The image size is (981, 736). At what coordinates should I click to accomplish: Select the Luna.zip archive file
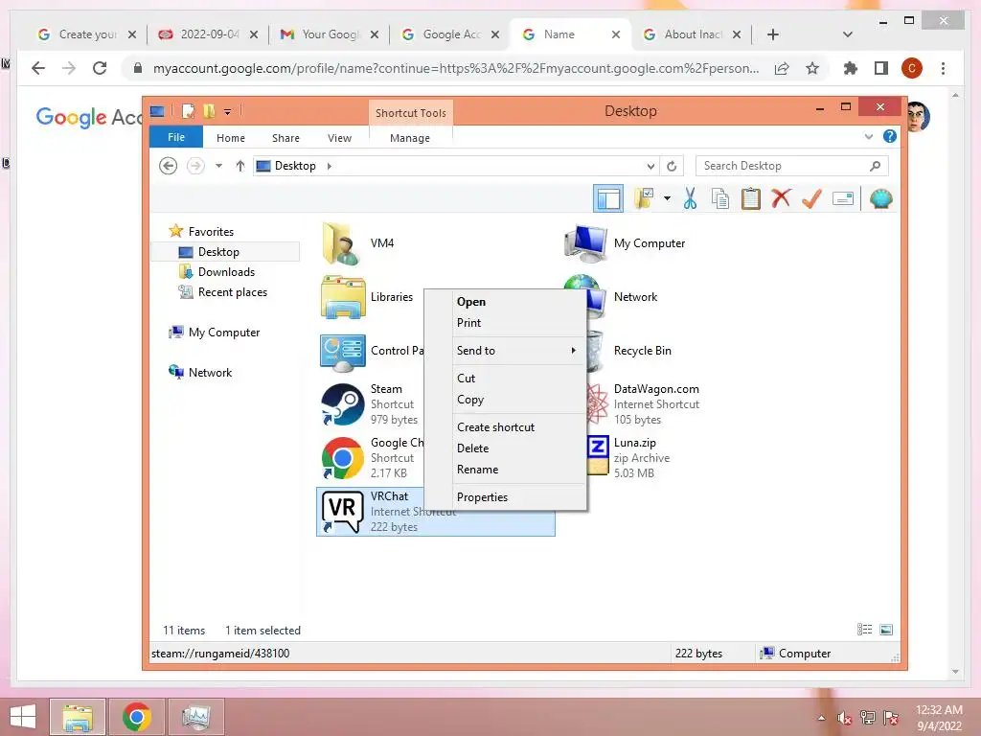coord(634,458)
